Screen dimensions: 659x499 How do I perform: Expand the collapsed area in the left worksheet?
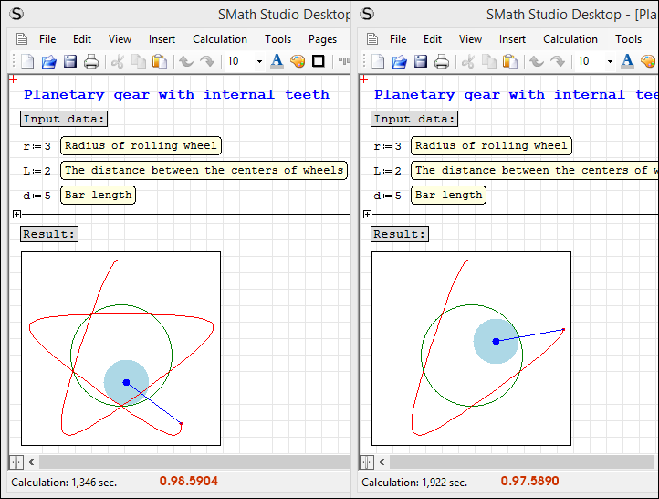[x=16, y=214]
